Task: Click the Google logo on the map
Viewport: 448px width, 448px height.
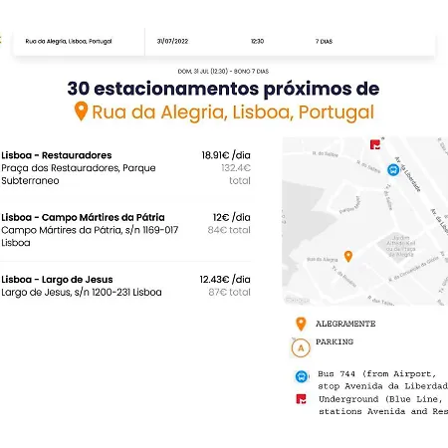Action: tap(298, 301)
